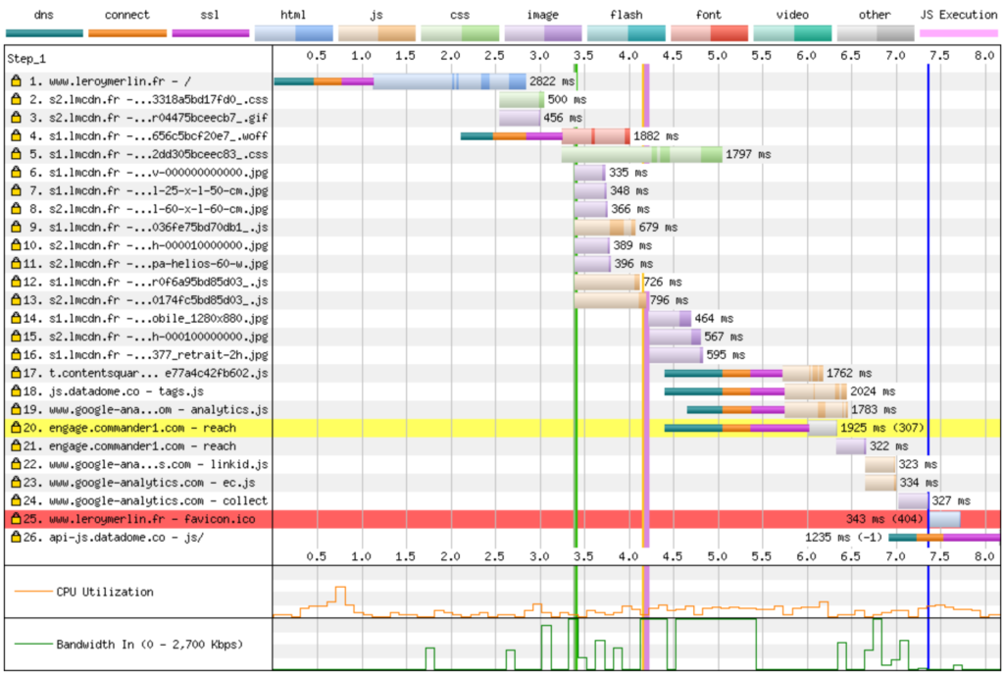Click the lock icon next to js.datadome.co tags.js
Screen dimensions: 1004x677
(x=16, y=391)
